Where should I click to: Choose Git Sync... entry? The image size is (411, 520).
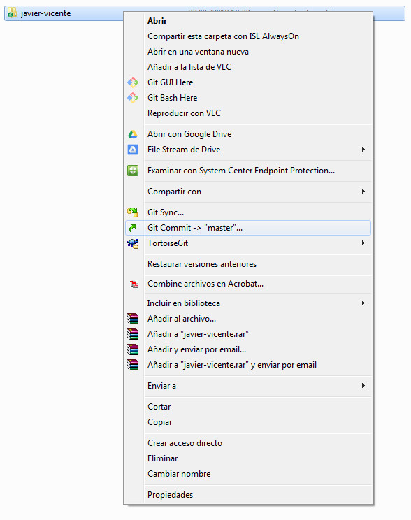pyautogui.click(x=248, y=212)
